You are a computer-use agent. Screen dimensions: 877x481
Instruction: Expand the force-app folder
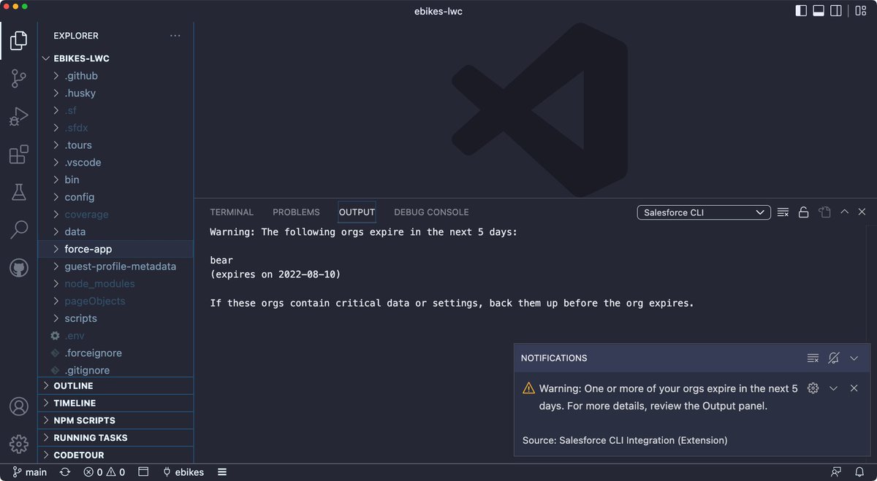115,249
